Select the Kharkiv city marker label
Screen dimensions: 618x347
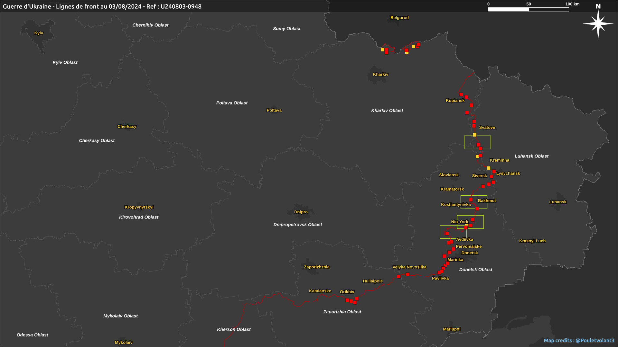point(380,75)
